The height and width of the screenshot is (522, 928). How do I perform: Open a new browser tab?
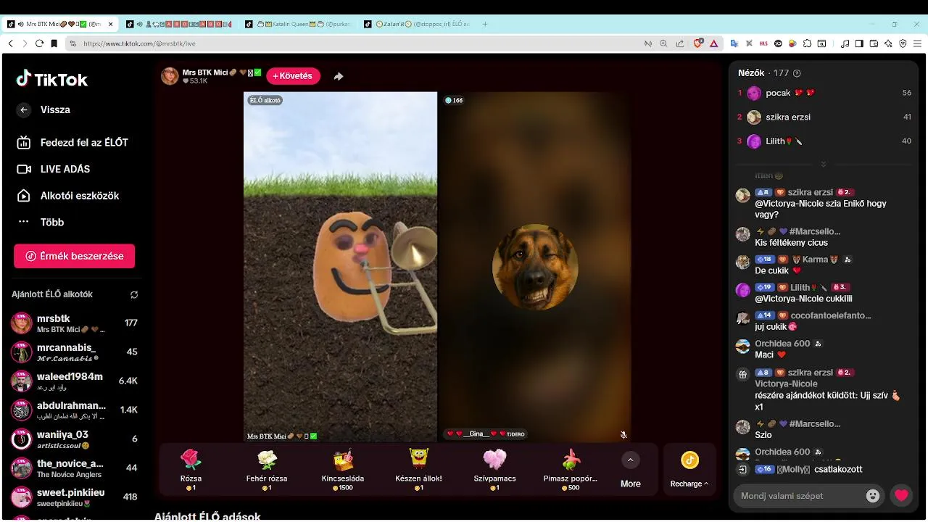[485, 24]
